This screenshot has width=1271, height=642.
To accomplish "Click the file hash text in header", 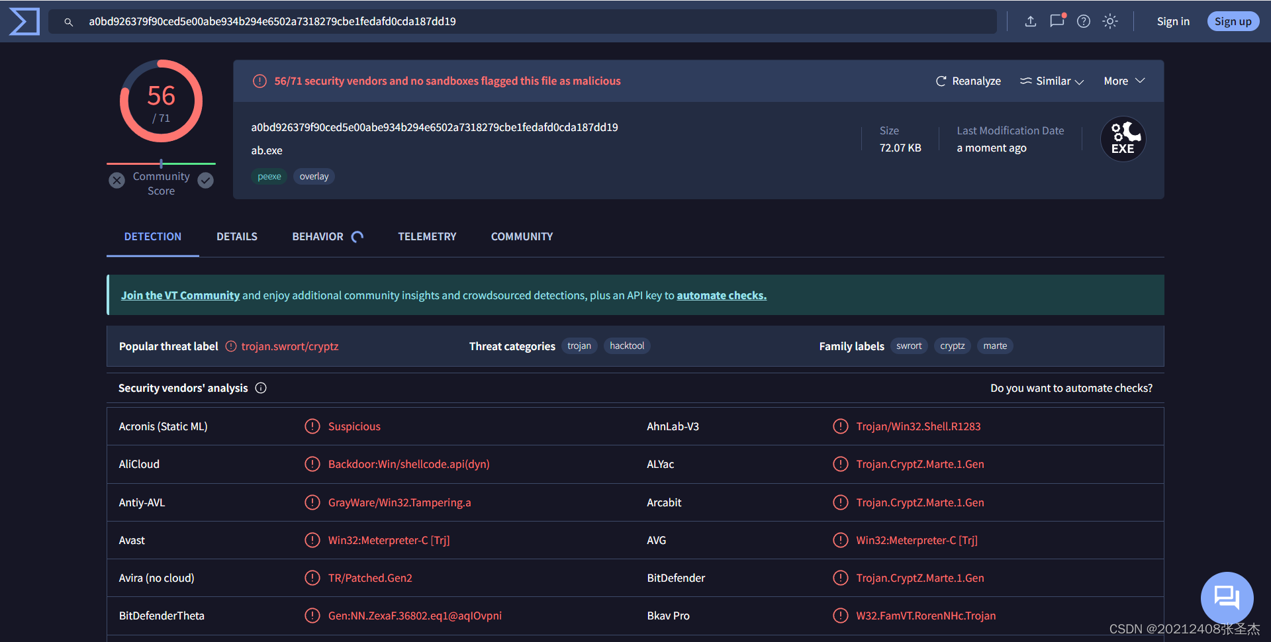I will click(434, 127).
